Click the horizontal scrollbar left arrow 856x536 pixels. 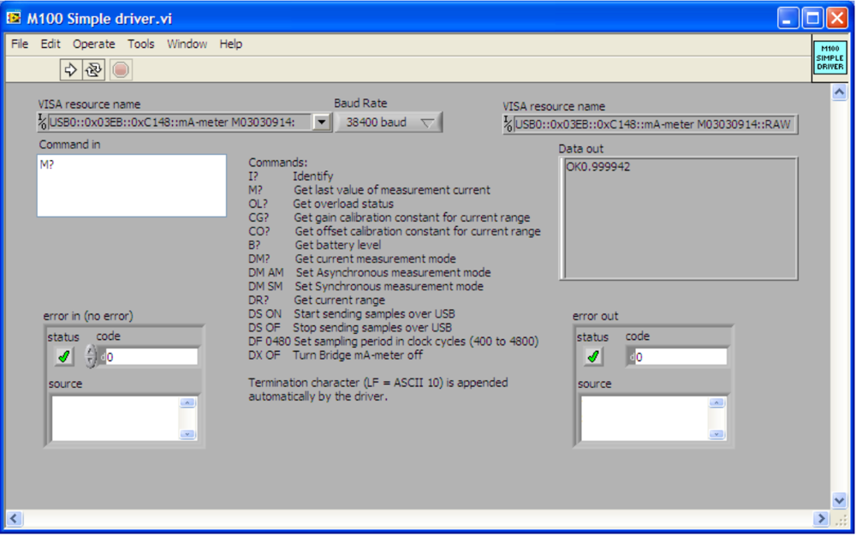(x=14, y=518)
